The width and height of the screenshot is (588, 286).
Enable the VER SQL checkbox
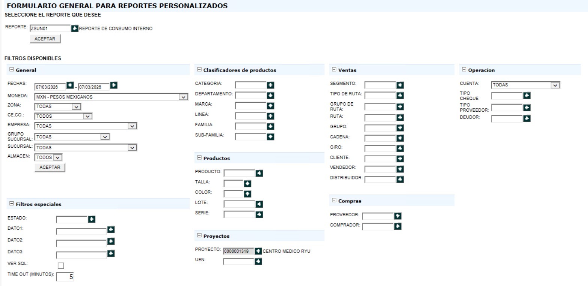coord(61,265)
